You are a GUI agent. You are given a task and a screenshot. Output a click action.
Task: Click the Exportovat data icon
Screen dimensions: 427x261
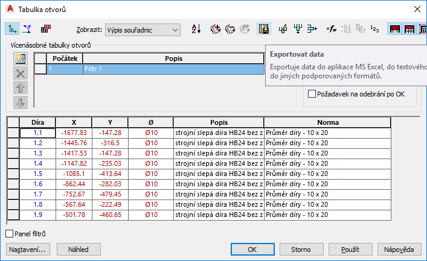click(263, 28)
